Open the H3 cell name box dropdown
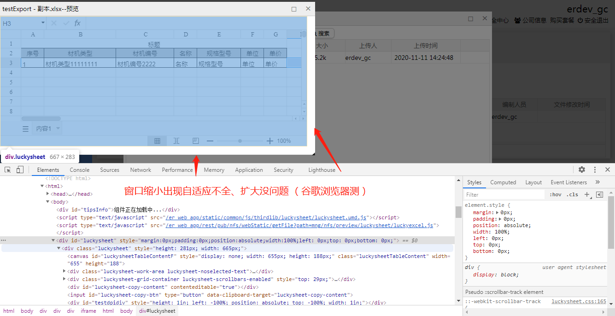The image size is (615, 316). (x=43, y=23)
